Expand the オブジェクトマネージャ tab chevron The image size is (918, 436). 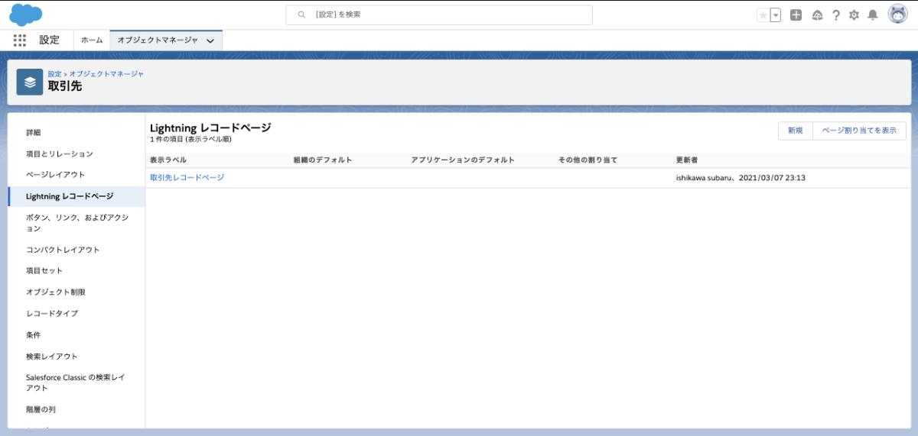210,41
